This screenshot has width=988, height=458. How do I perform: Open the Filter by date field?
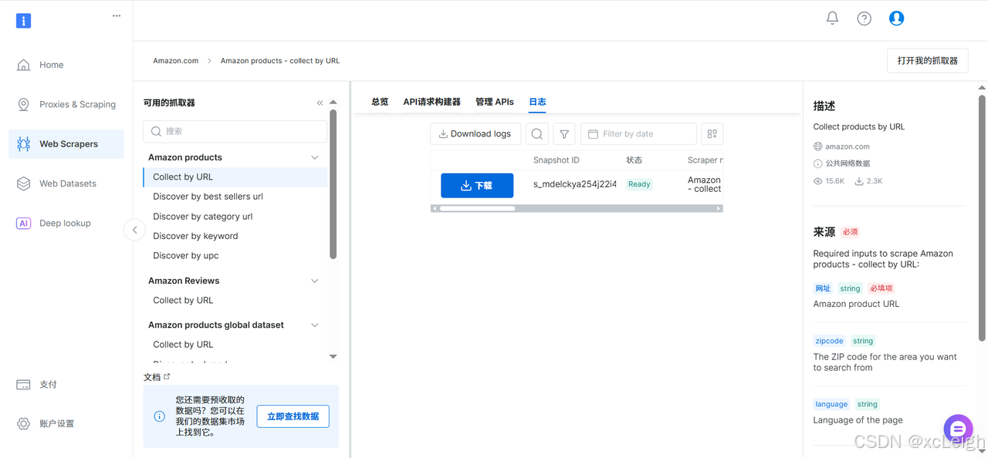coord(638,134)
